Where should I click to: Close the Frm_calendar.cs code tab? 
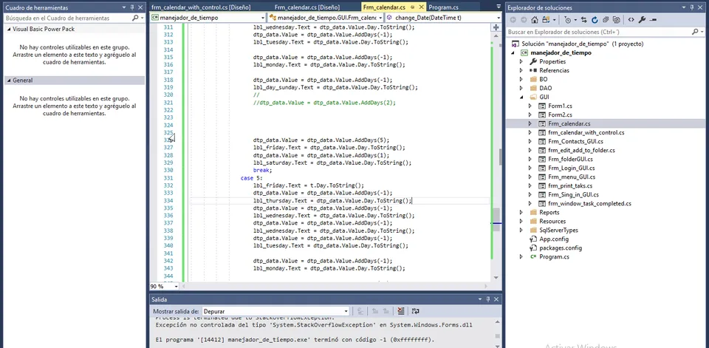(422, 7)
